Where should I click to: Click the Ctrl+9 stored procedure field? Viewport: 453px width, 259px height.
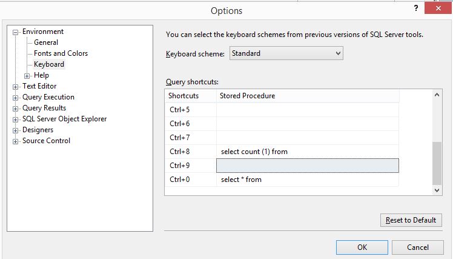click(308, 166)
